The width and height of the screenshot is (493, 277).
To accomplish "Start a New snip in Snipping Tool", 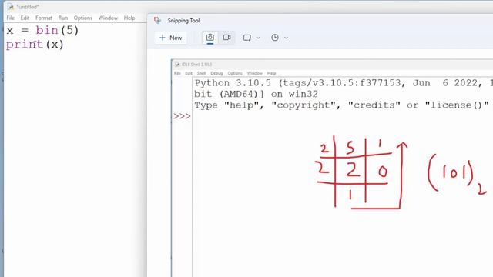I will tap(171, 38).
